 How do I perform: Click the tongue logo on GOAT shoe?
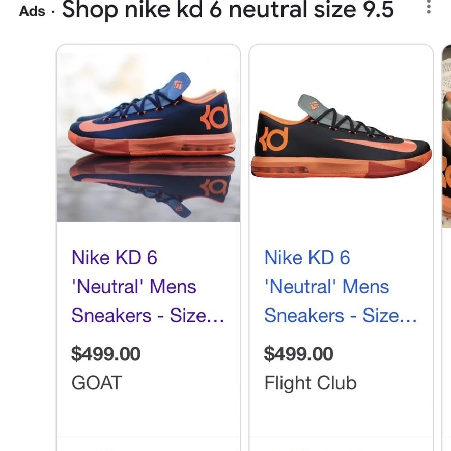(178, 84)
